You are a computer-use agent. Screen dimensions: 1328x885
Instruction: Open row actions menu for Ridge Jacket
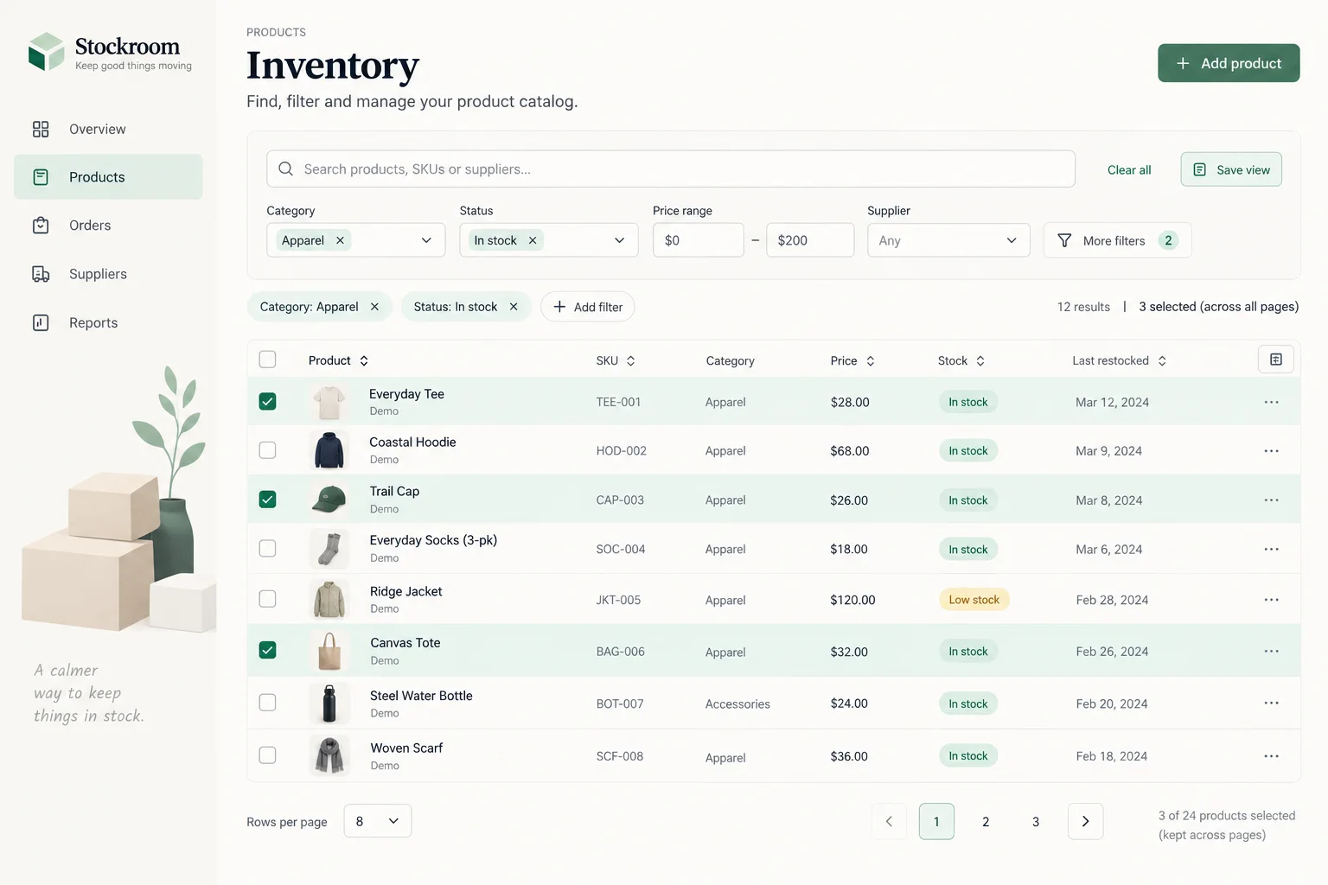[x=1271, y=600]
